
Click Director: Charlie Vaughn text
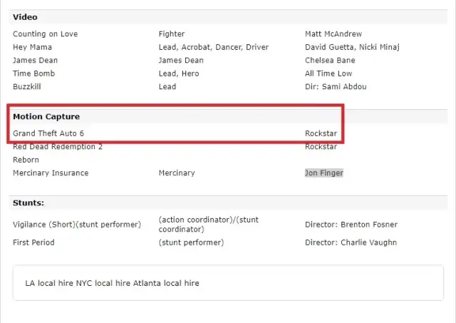point(351,242)
